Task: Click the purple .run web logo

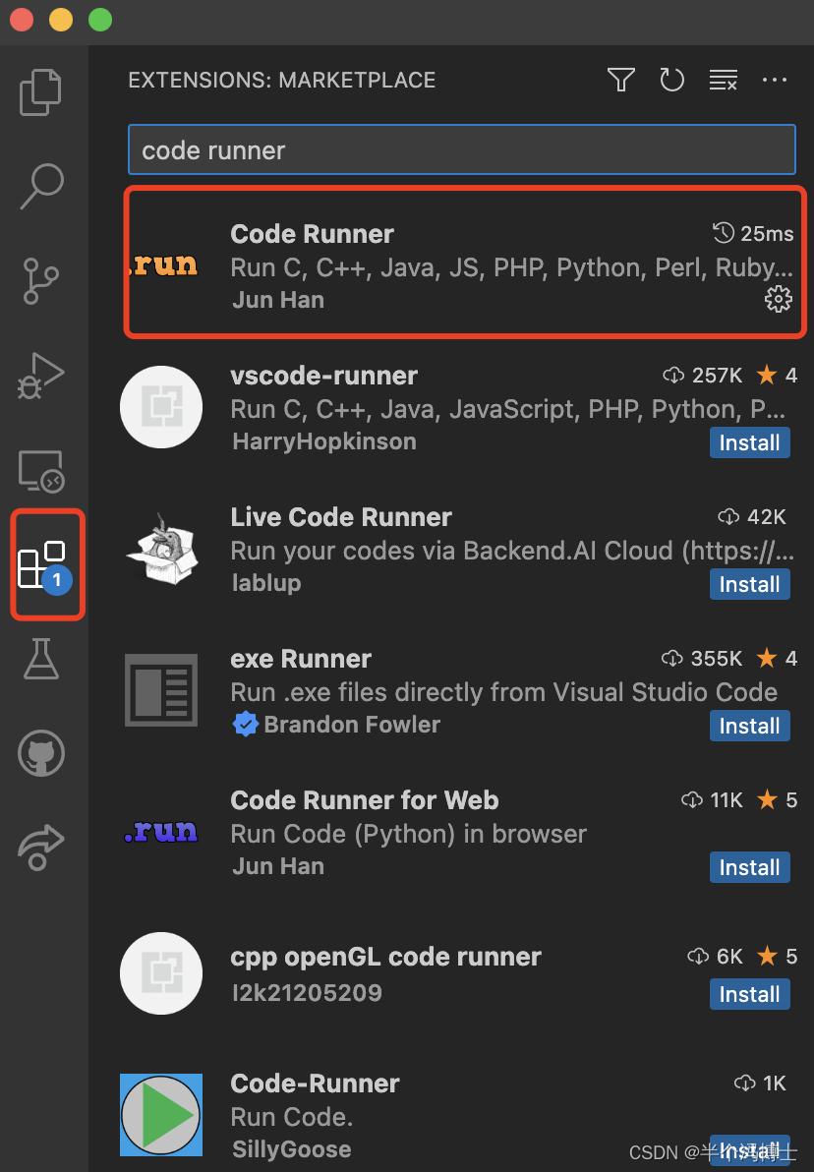Action: coord(161,831)
